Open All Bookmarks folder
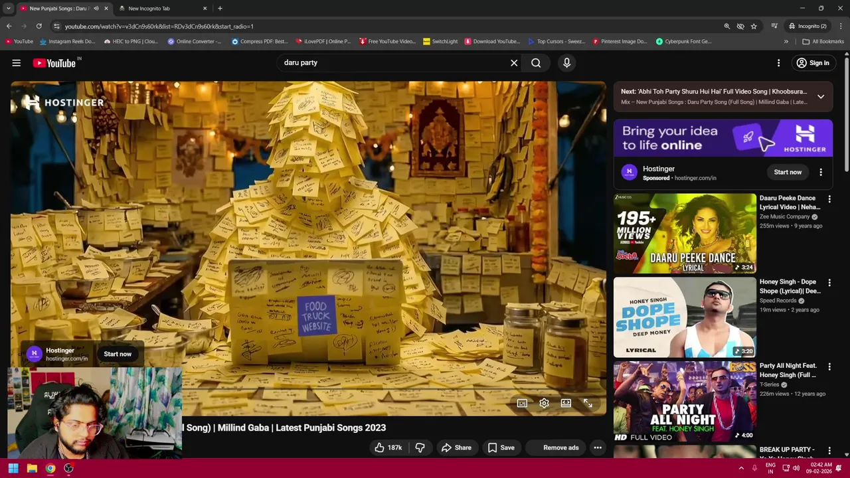The width and height of the screenshot is (850, 478). [823, 41]
